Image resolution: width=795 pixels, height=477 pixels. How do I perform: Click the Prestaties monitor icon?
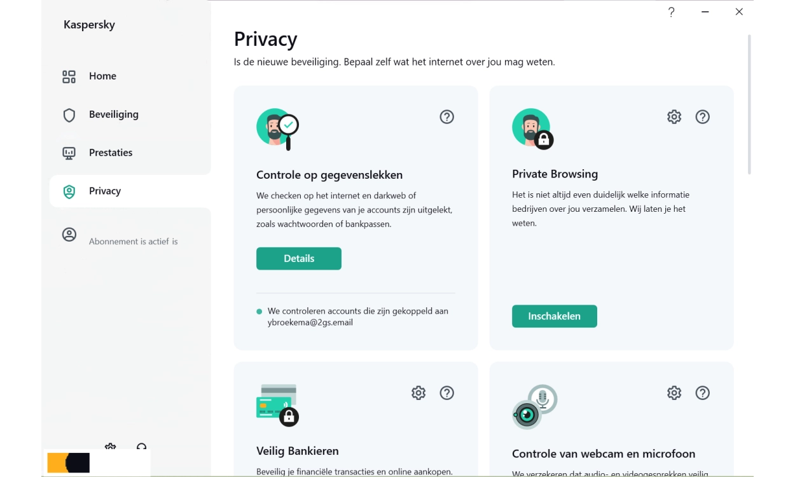[69, 153]
